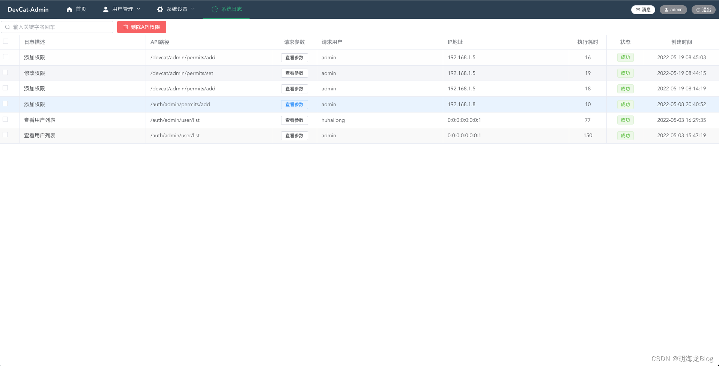Screen dimensions: 719x366
Task: Click the 退出 logout button
Action: (x=704, y=10)
